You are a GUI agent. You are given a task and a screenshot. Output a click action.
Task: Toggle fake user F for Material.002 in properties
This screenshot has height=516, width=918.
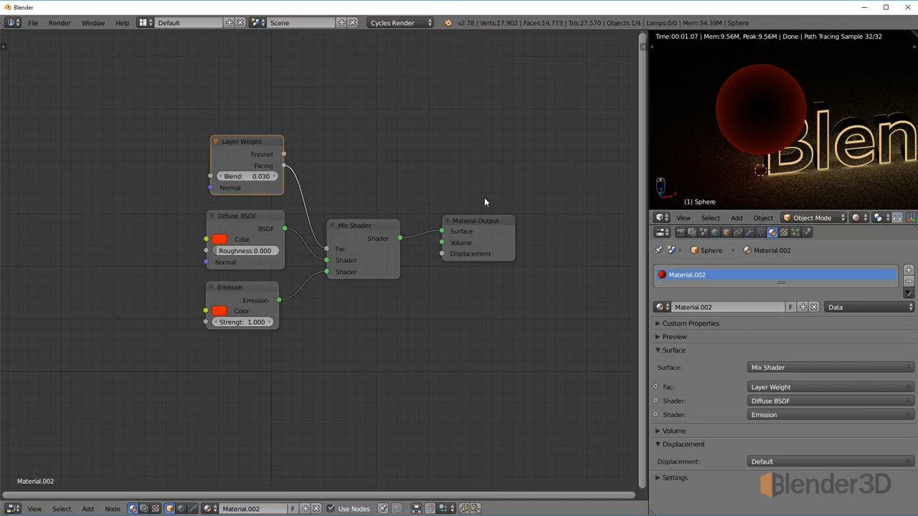click(790, 307)
